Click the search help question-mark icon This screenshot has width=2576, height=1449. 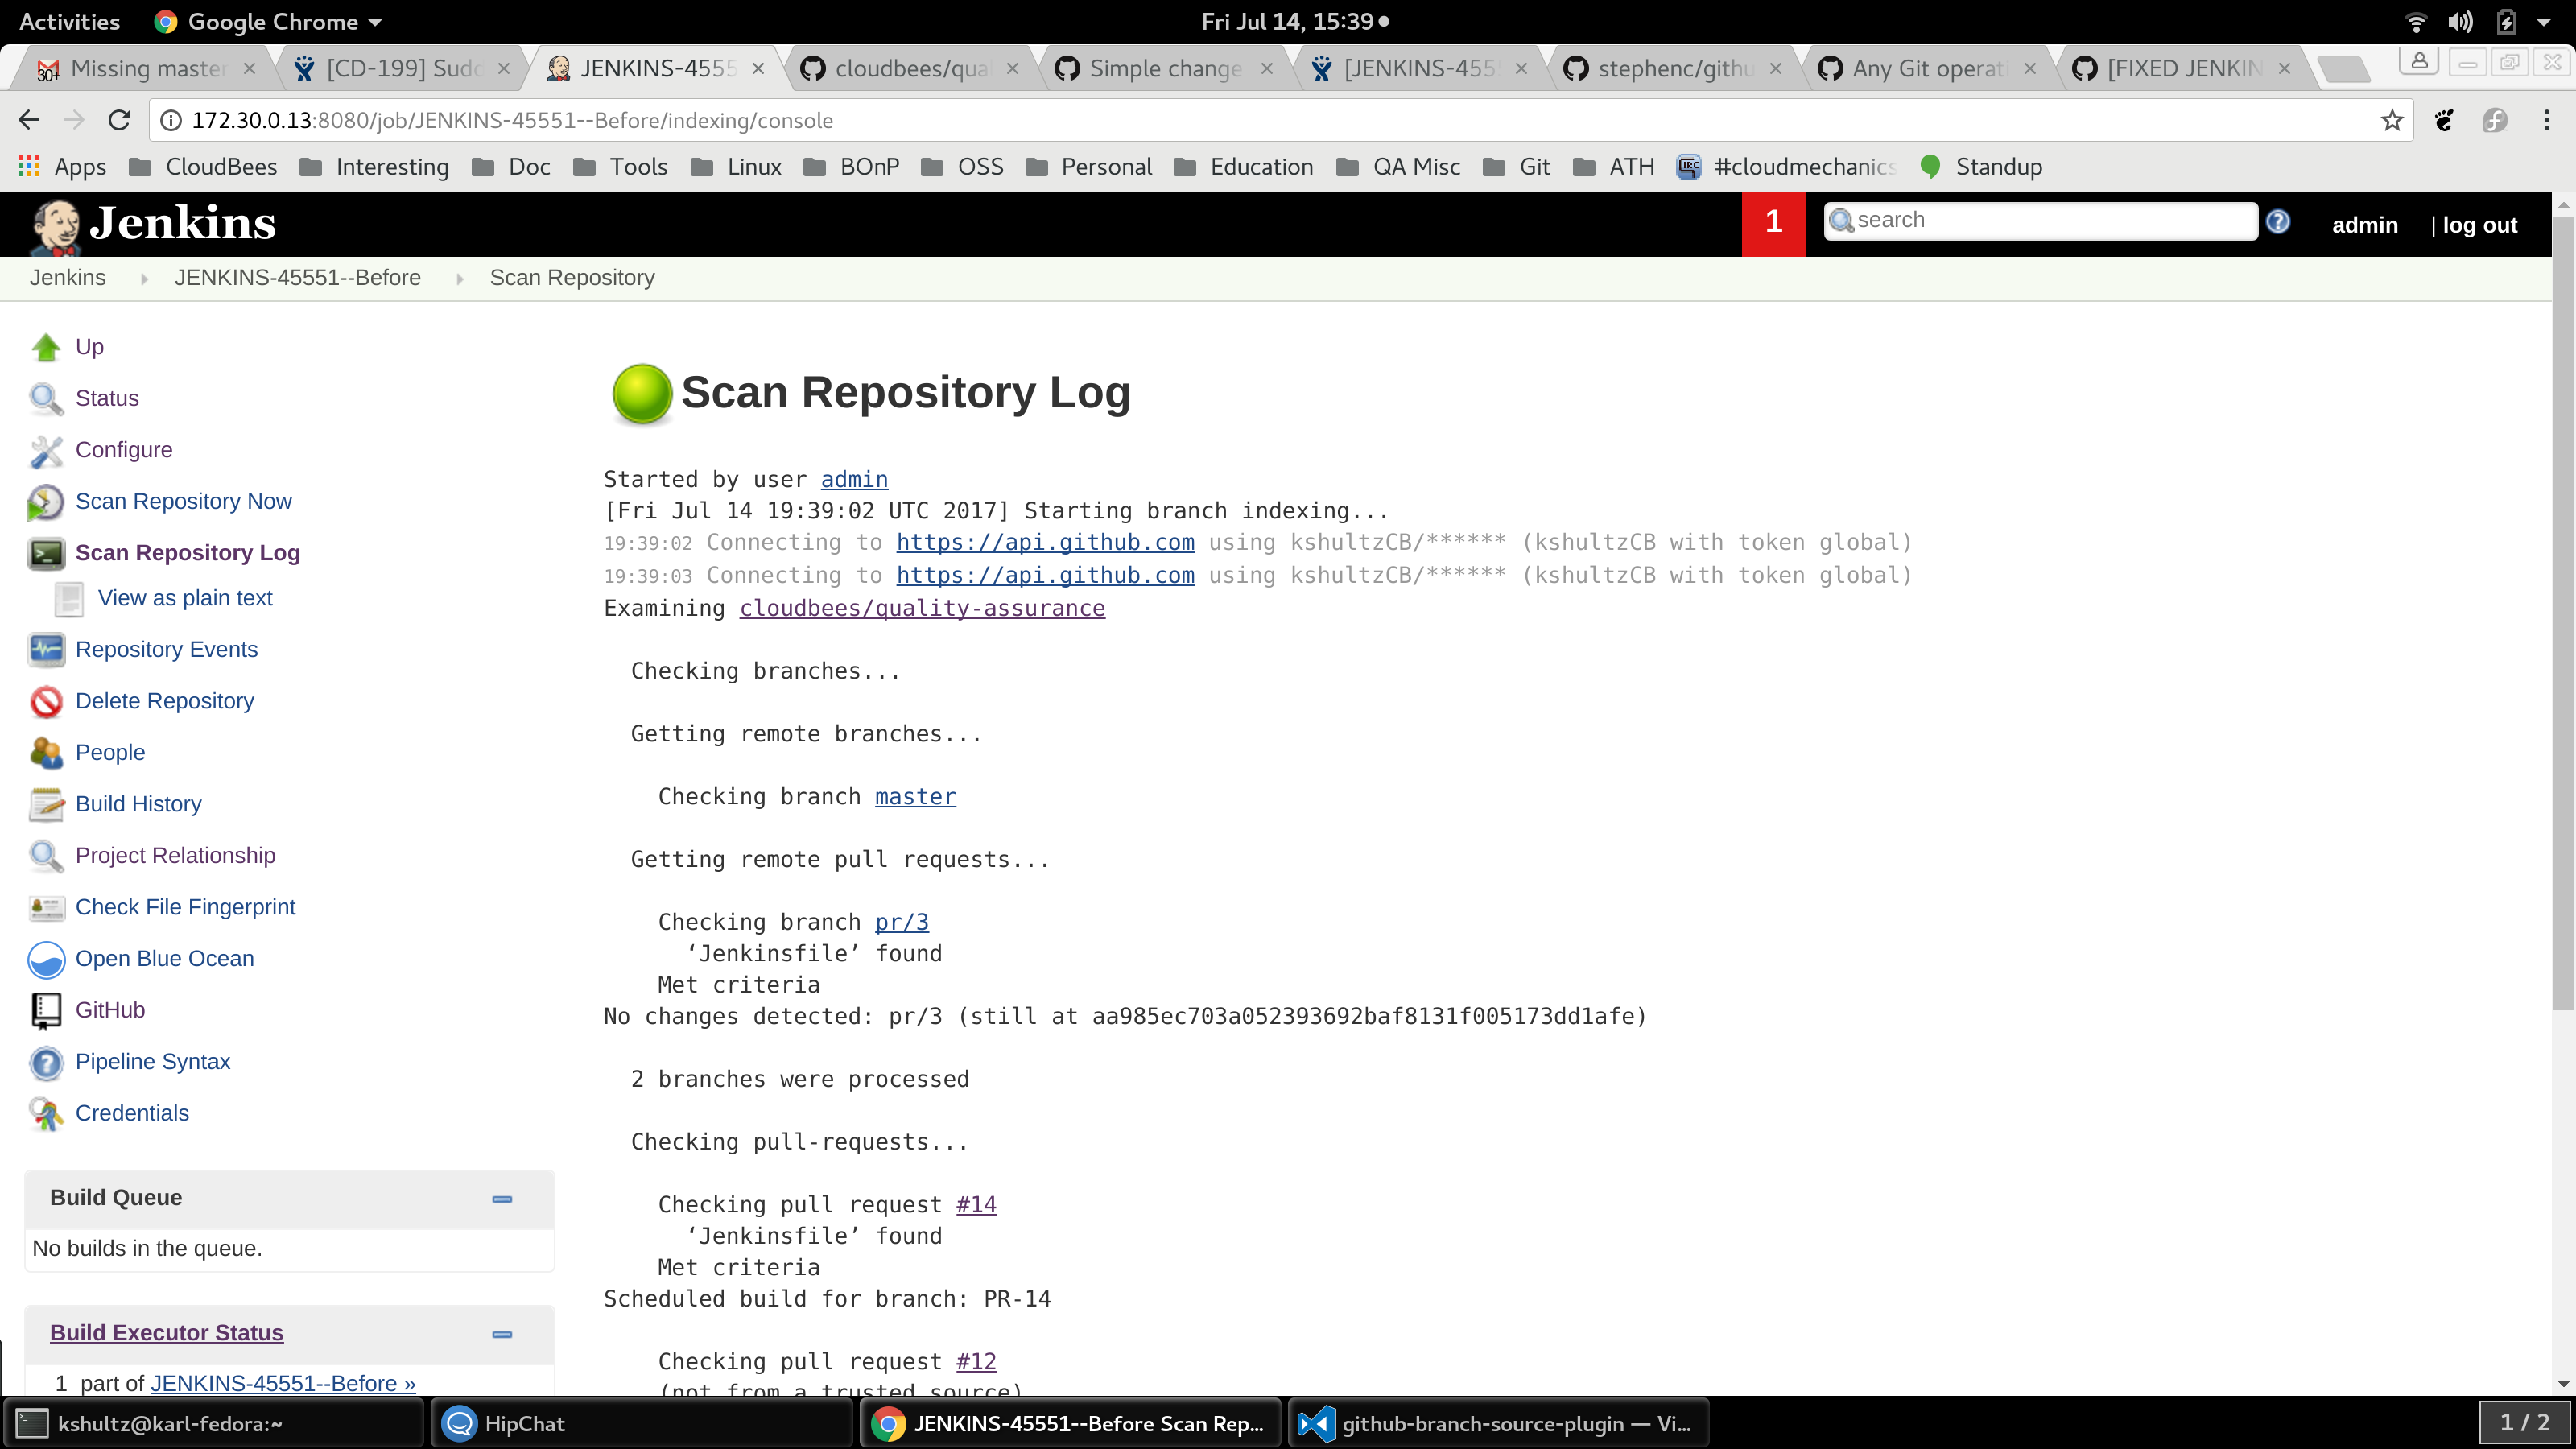coord(2278,221)
